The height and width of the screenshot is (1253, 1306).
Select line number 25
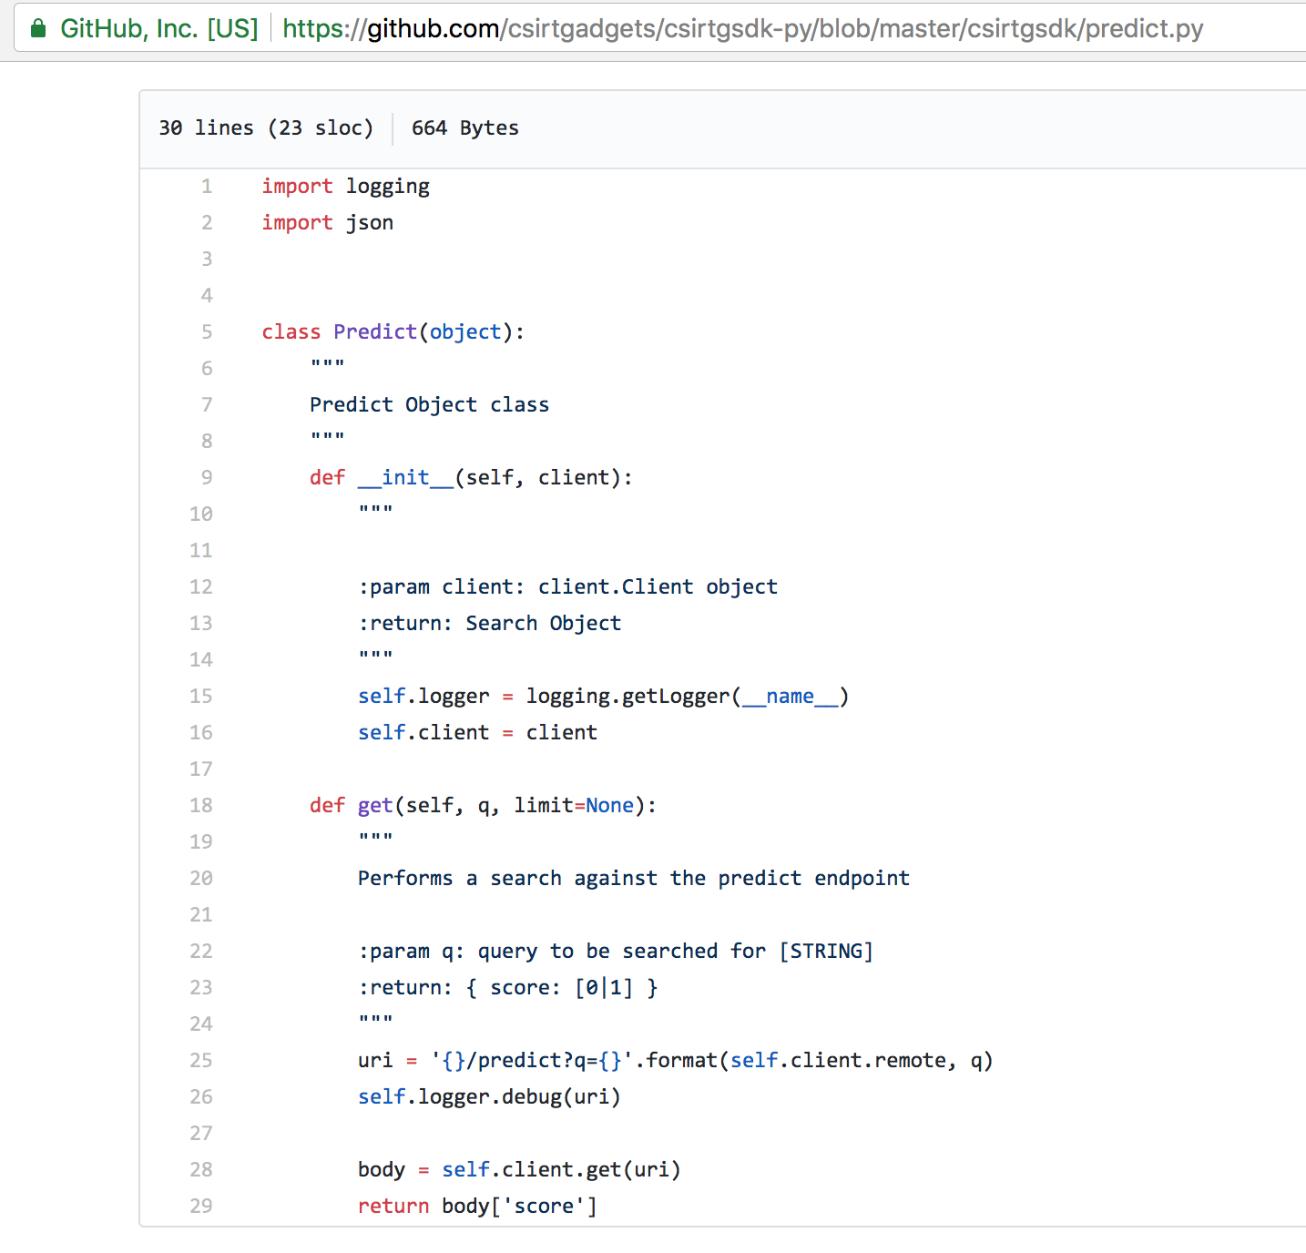[x=201, y=1061]
